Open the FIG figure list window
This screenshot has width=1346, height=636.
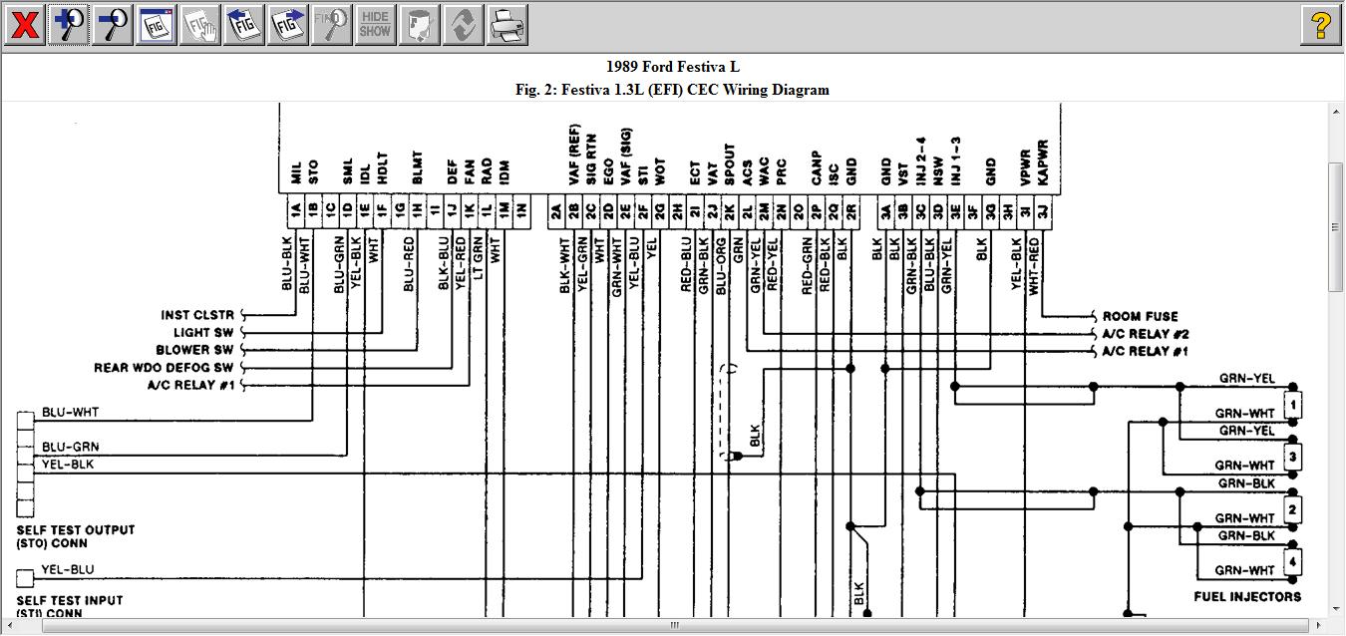155,24
